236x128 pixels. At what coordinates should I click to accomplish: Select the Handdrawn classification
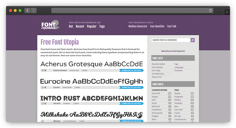tap(157, 110)
